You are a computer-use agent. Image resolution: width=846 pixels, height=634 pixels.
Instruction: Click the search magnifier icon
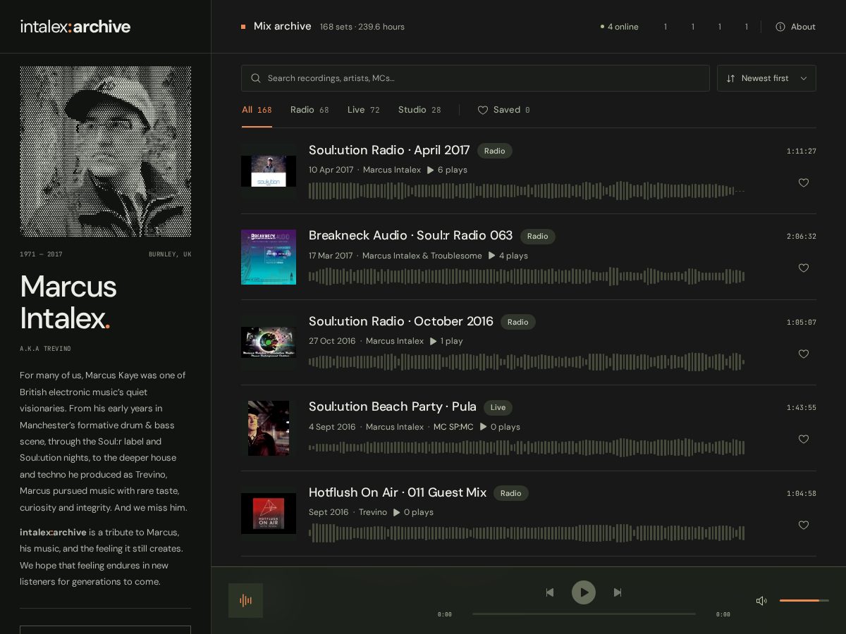point(256,78)
